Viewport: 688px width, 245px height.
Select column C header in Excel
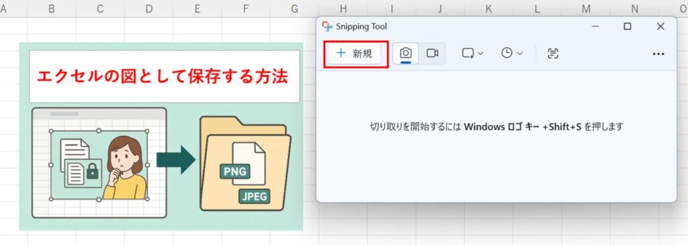pos(100,9)
